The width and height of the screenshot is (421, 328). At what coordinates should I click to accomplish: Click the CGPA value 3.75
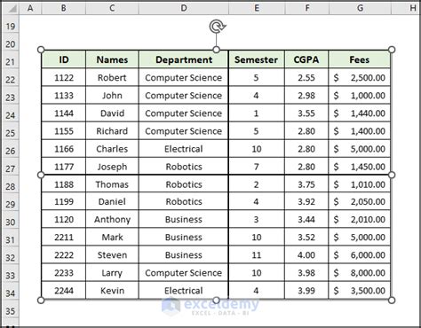pos(306,184)
